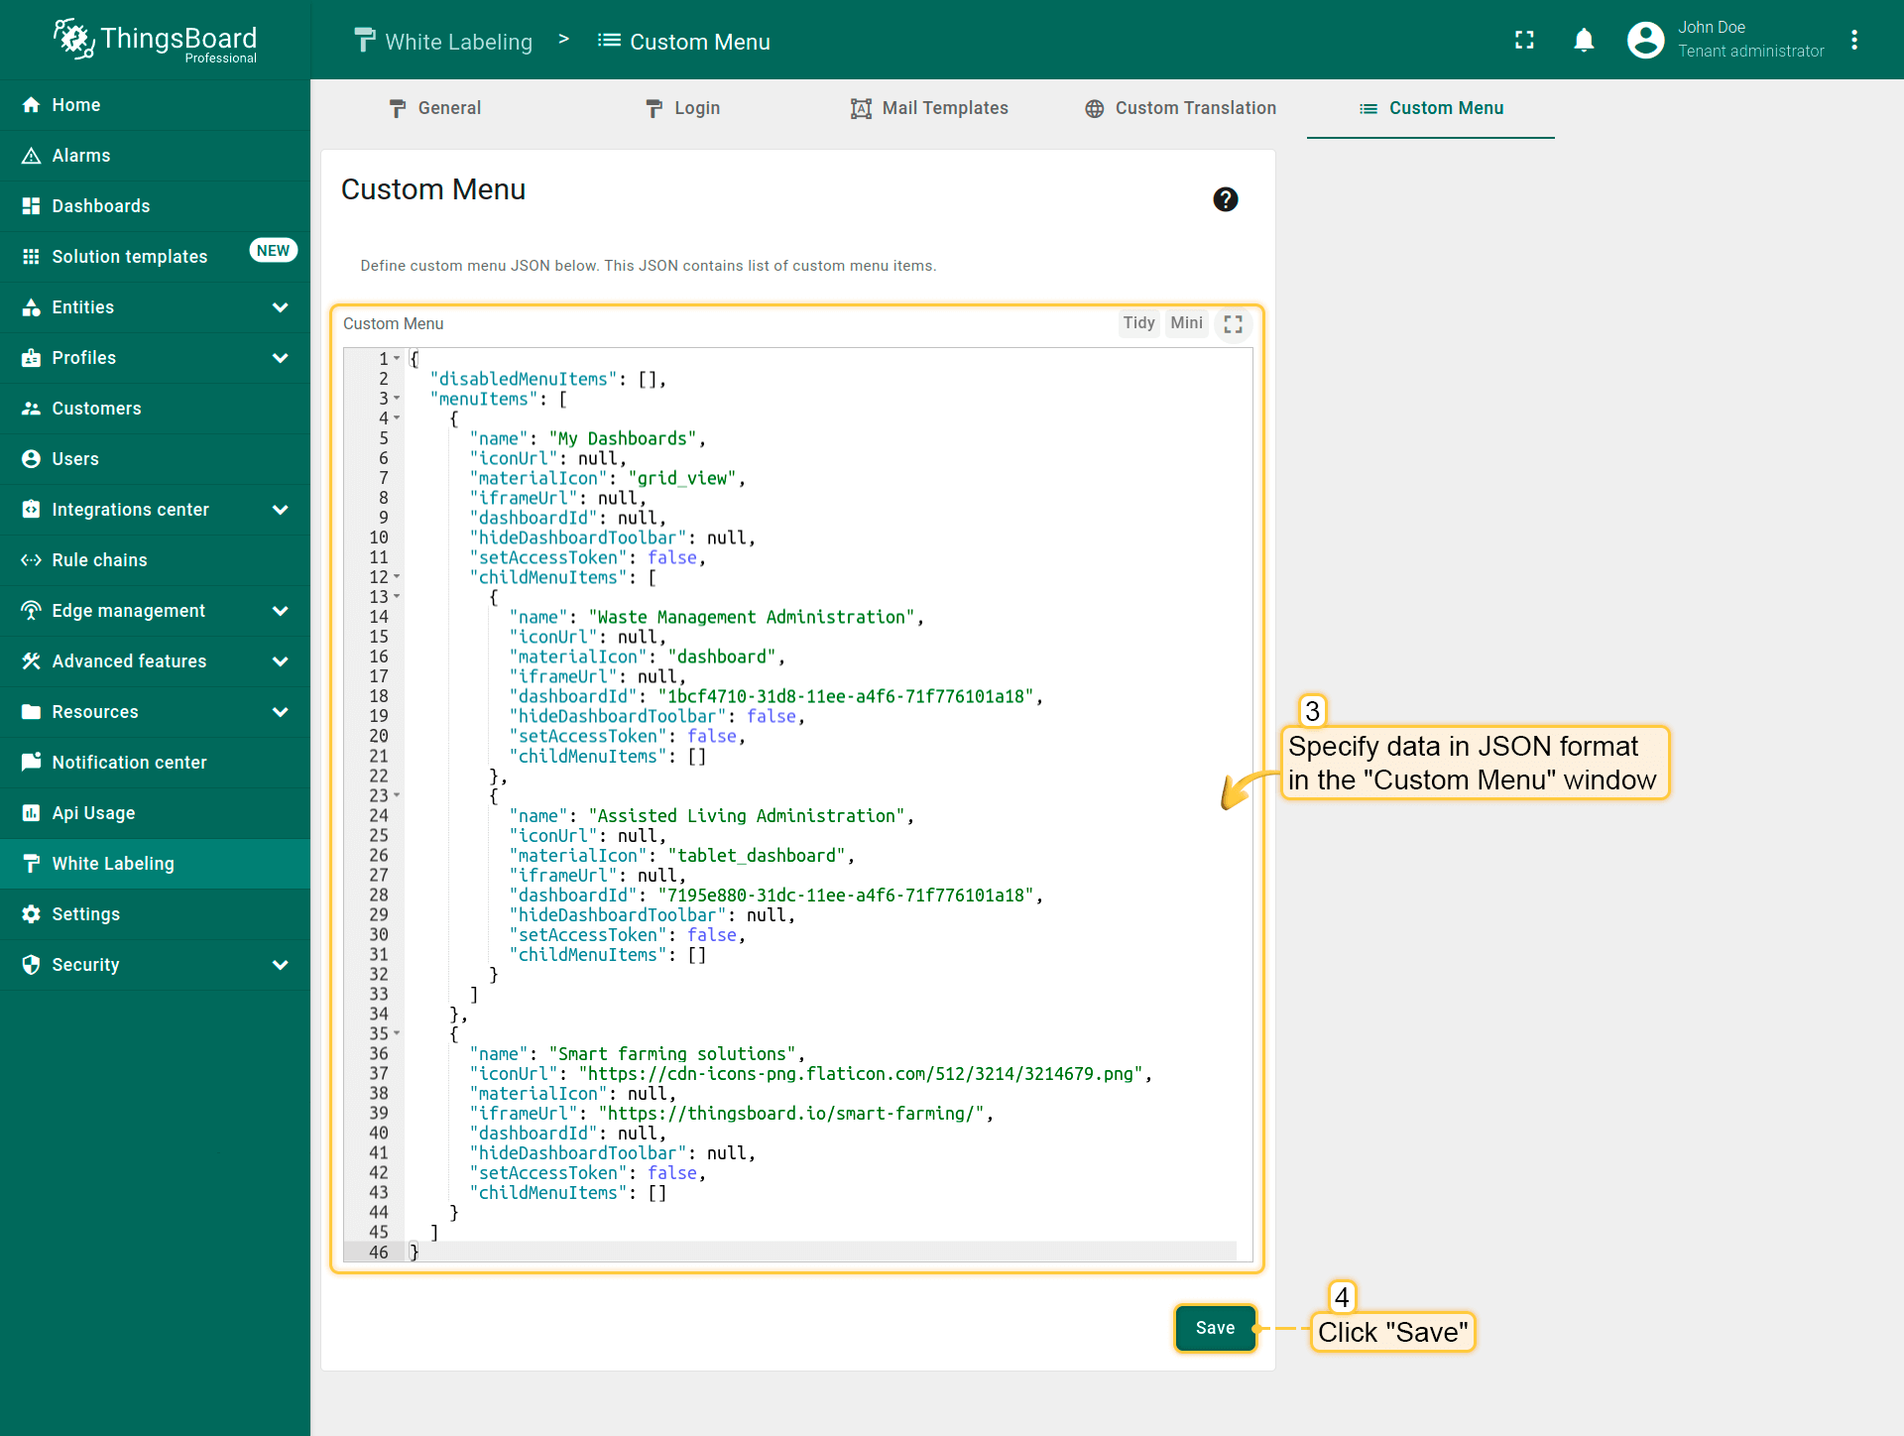This screenshot has width=1904, height=1436.
Task: Expand the Edge management chevron
Action: (281, 611)
